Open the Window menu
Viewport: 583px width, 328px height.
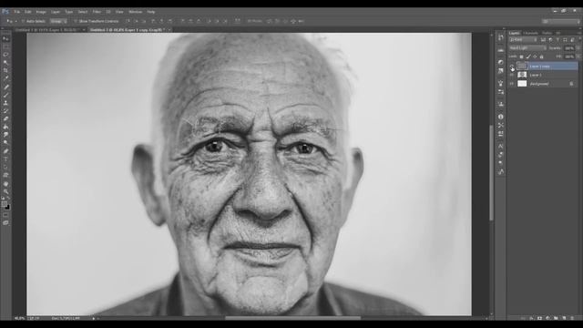click(x=136, y=12)
